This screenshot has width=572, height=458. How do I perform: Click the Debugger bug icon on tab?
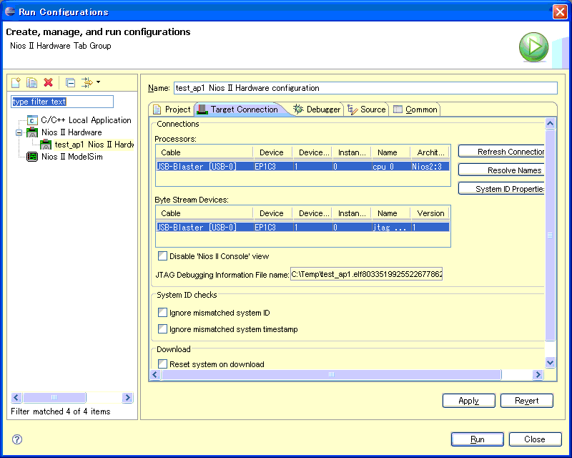(298, 109)
